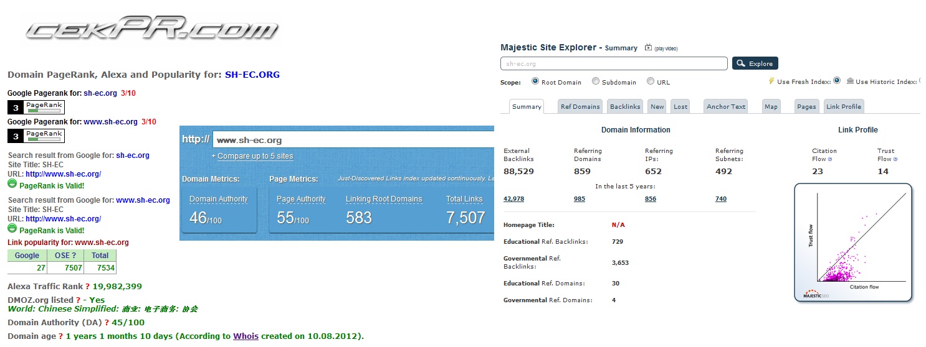Image resolution: width=926 pixels, height=347 pixels.
Task: Click the lightning Fresh Index icon
Action: pos(771,81)
